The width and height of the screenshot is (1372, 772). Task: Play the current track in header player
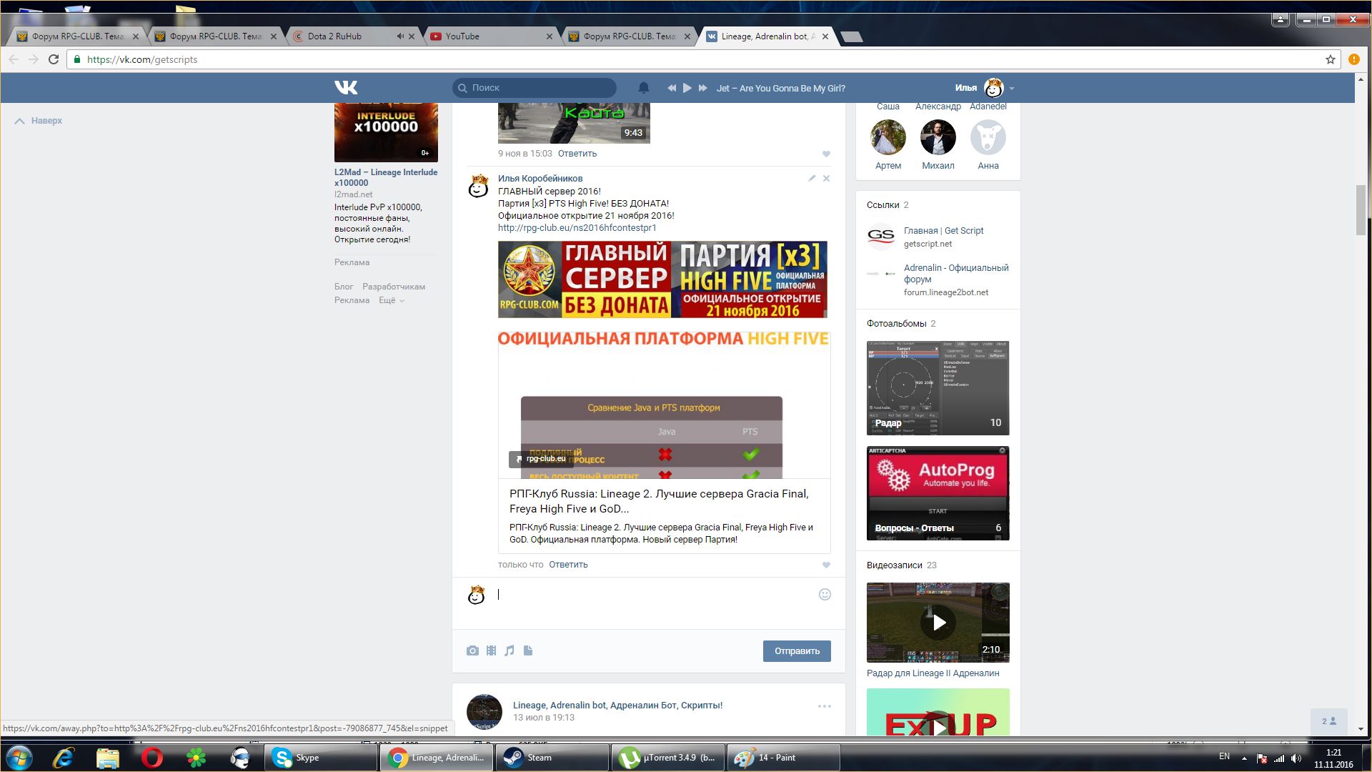(x=687, y=88)
